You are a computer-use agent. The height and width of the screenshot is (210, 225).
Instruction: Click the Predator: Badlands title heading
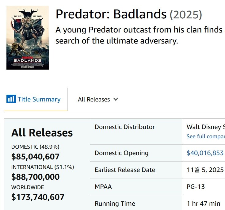click(111, 14)
